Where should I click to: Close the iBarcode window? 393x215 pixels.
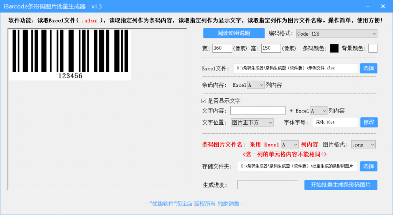tap(383, 7)
